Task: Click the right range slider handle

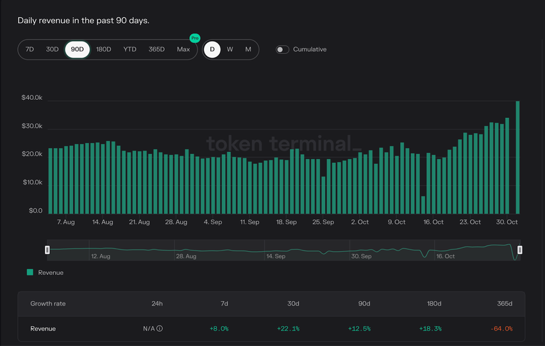Action: (x=520, y=250)
